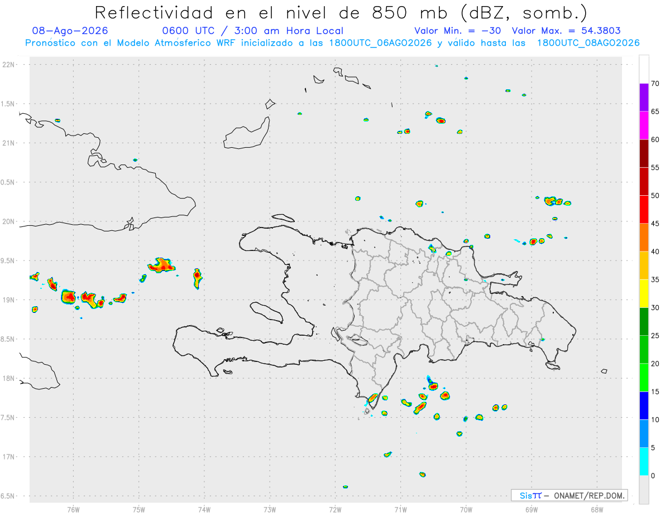The height and width of the screenshot is (517, 670).
Task: Pick the dark maroon 55-60 dBZ colorbar segment
Action: point(644,153)
